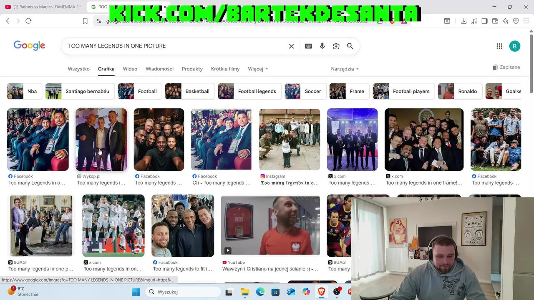Screen dimensions: 534x300
Task: Open the Google apps grid
Action: tap(499, 46)
